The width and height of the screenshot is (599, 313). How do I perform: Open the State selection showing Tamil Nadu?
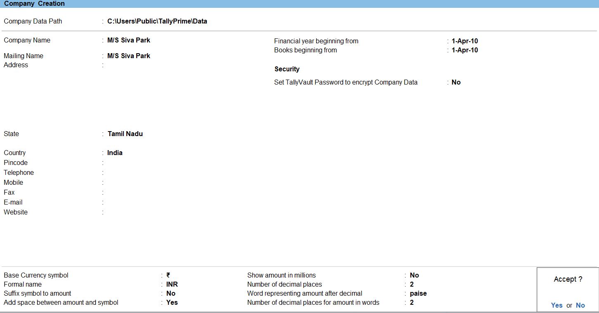(125, 134)
